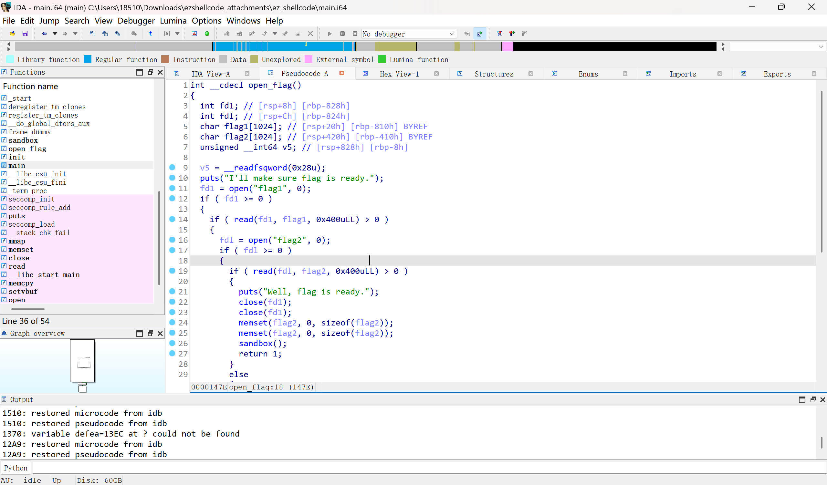
Task: Click the breakpoint list toolbar icon
Action: click(x=499, y=34)
